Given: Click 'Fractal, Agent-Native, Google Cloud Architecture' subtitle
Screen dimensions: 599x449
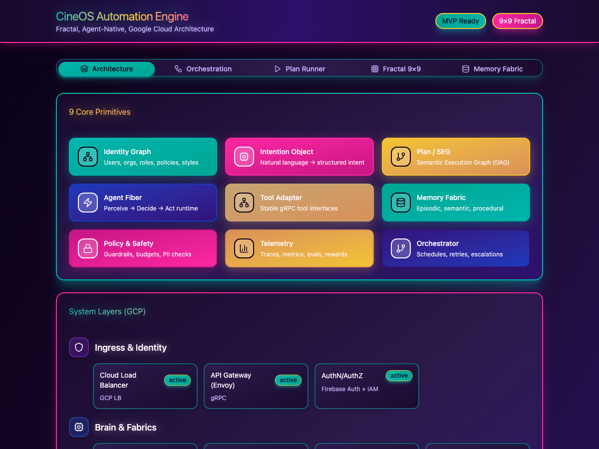Looking at the screenshot, I should pyautogui.click(x=135, y=29).
